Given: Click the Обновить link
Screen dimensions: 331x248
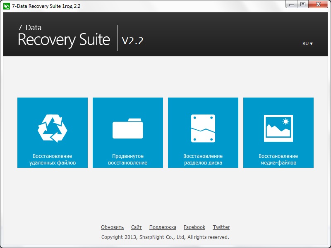Looking at the screenshot, I should click(112, 227).
